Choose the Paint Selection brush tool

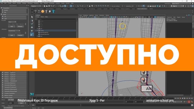coord(32,24)
